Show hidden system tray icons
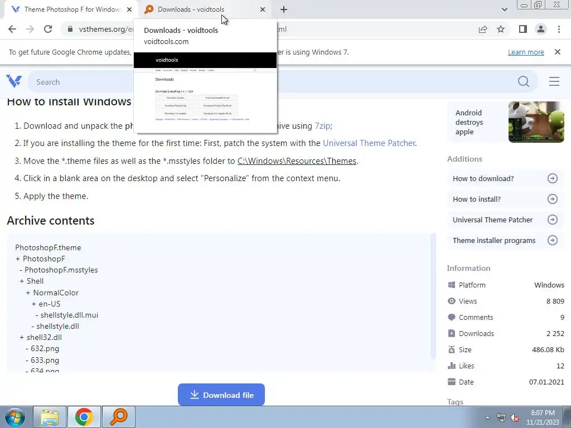The image size is (571, 428). pos(487,417)
